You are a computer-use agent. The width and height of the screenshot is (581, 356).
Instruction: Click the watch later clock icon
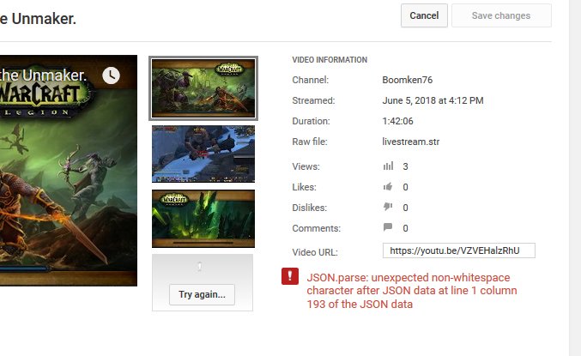click(112, 75)
